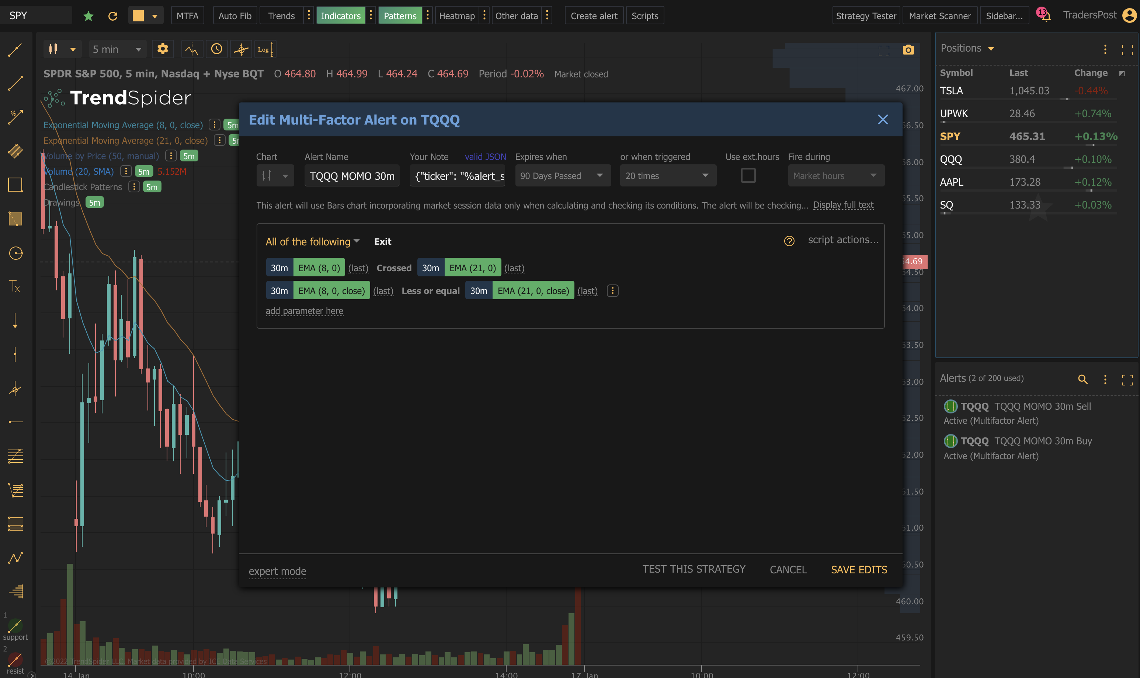Click Display full text link
The width and height of the screenshot is (1140, 678).
[x=843, y=205]
